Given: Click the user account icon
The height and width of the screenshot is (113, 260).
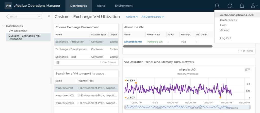Looking at the screenshot, I should (253, 6).
